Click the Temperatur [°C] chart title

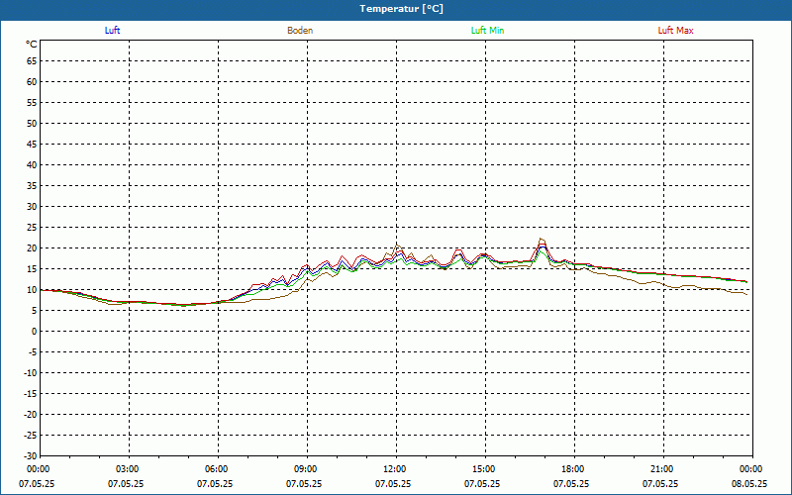(x=402, y=9)
